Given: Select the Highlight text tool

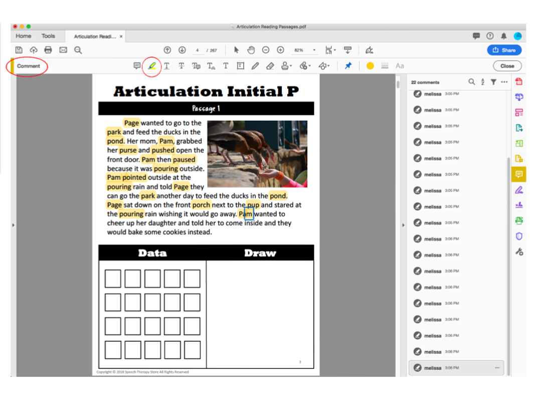Looking at the screenshot, I should tap(152, 66).
